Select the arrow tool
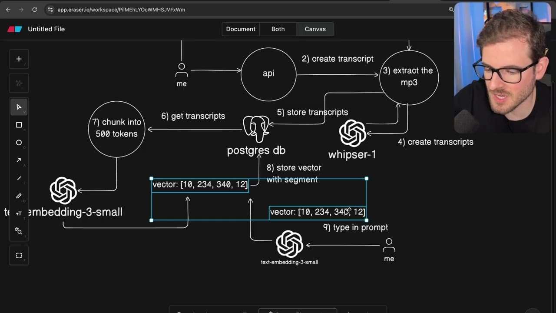 tap(19, 160)
